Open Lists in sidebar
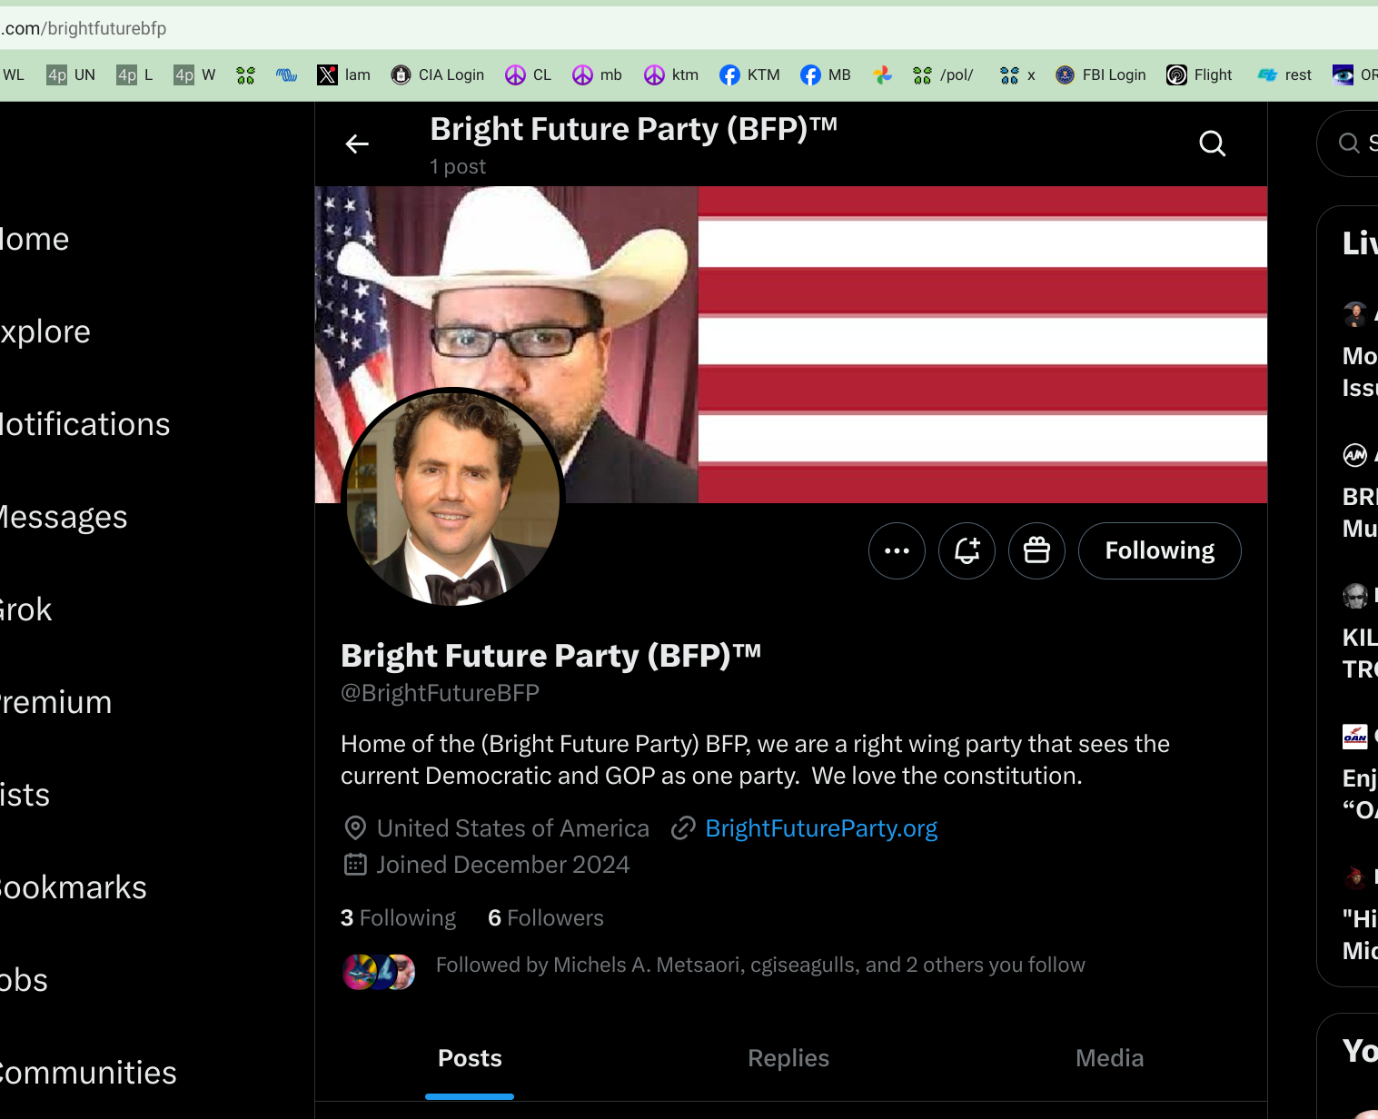 click(x=24, y=795)
